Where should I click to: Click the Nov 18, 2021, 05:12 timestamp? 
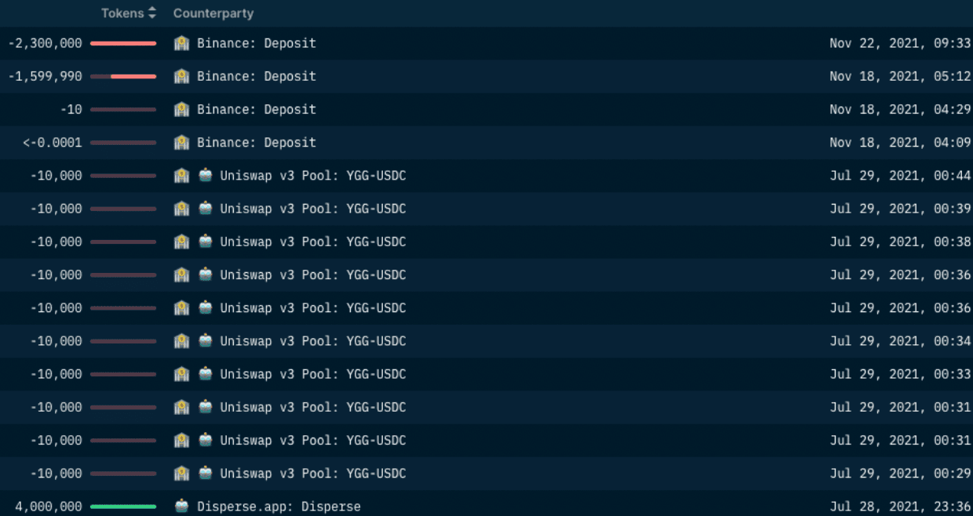pos(900,77)
